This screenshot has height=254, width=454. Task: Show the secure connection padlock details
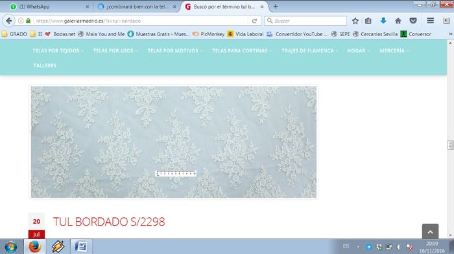click(x=28, y=21)
